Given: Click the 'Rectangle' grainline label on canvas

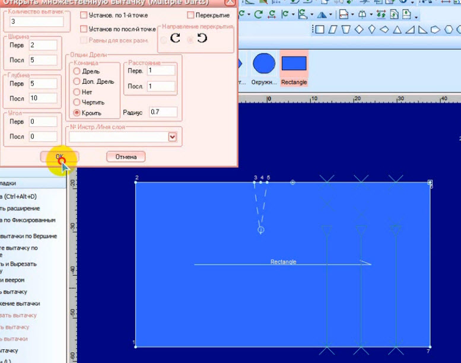Looking at the screenshot, I should (283, 262).
